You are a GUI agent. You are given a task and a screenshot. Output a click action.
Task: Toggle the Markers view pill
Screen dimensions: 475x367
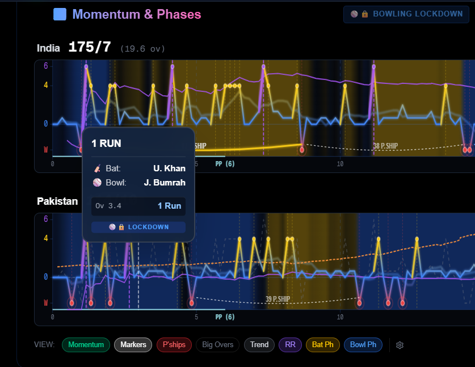point(133,345)
